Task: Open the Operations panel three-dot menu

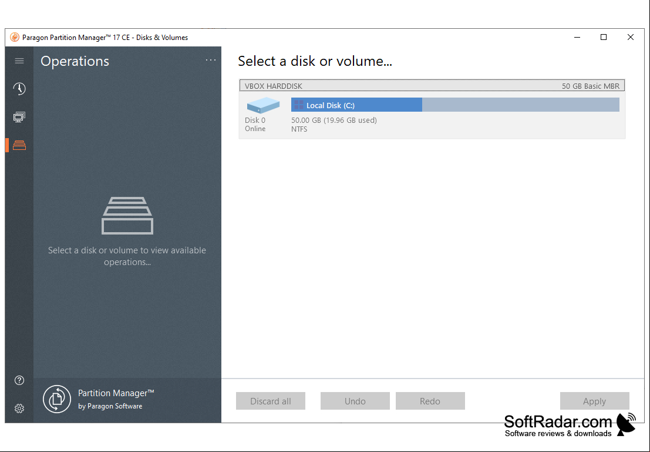Action: pos(211,60)
